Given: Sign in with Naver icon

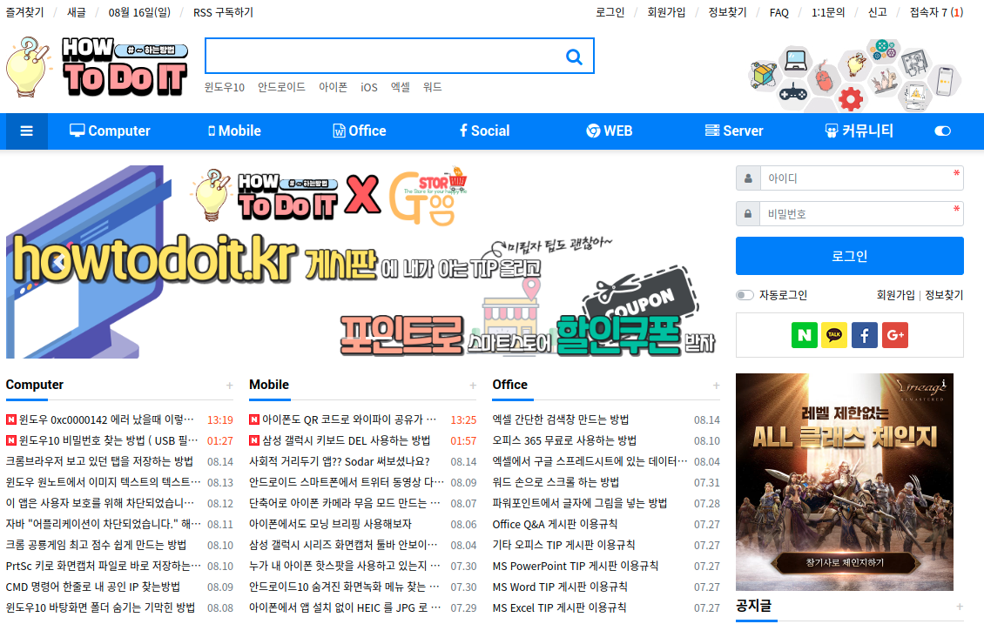Looking at the screenshot, I should pos(805,335).
